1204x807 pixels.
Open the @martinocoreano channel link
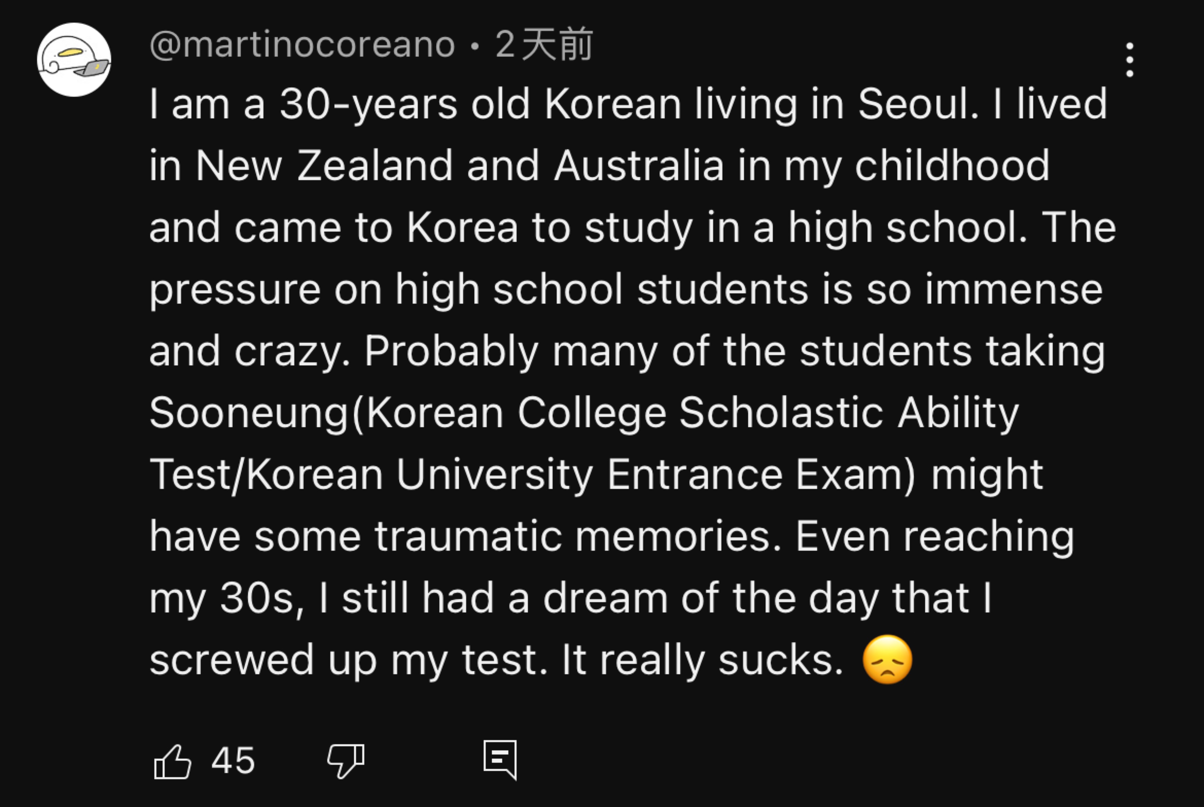302,45
